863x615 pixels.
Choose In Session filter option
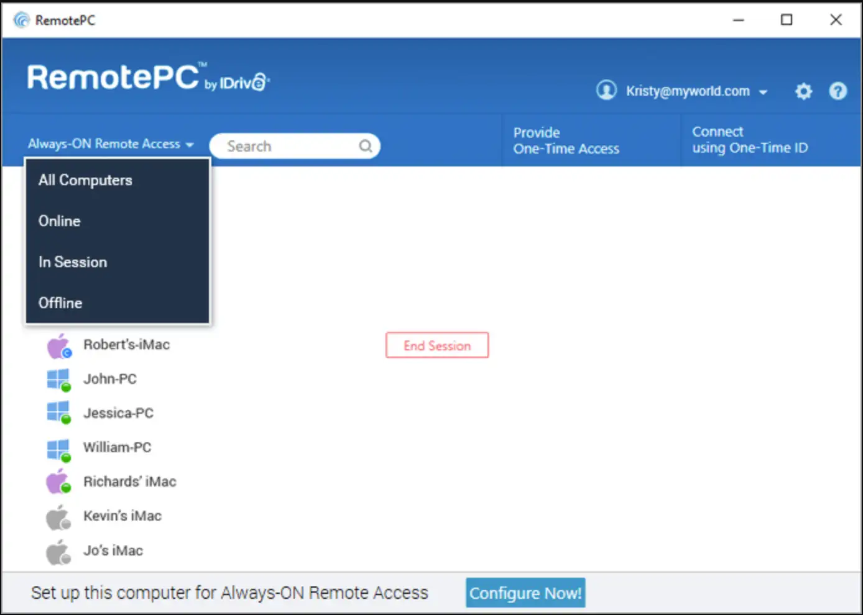pyautogui.click(x=117, y=262)
